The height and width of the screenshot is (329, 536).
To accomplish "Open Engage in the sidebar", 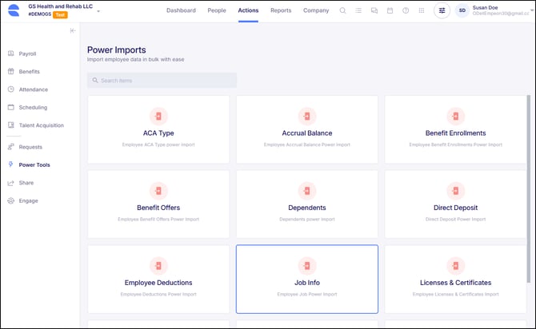I will (x=28, y=200).
